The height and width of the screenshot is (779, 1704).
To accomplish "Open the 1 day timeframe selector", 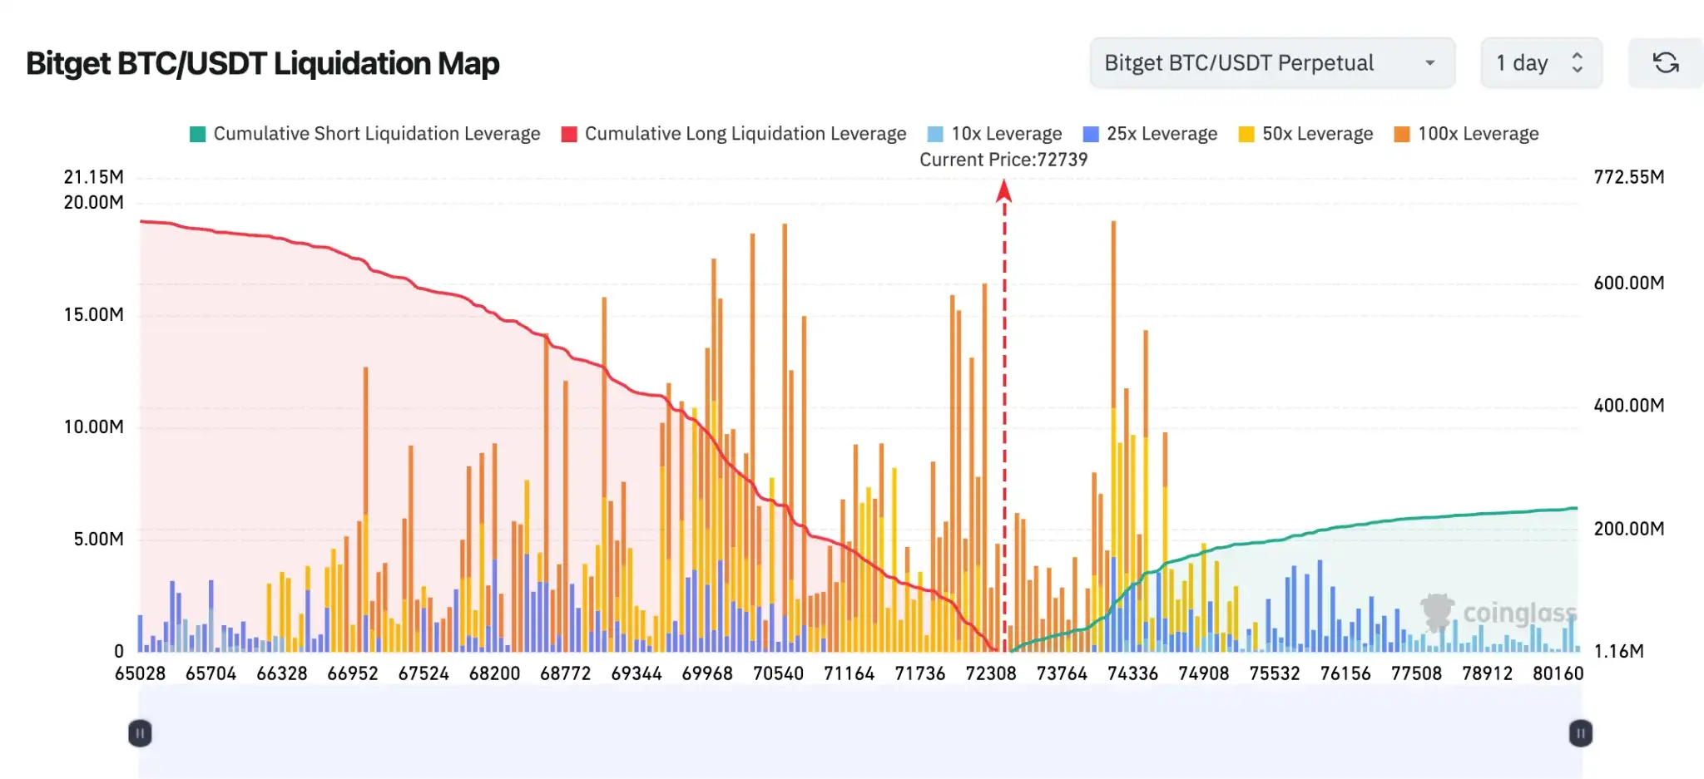I will 1540,63.
